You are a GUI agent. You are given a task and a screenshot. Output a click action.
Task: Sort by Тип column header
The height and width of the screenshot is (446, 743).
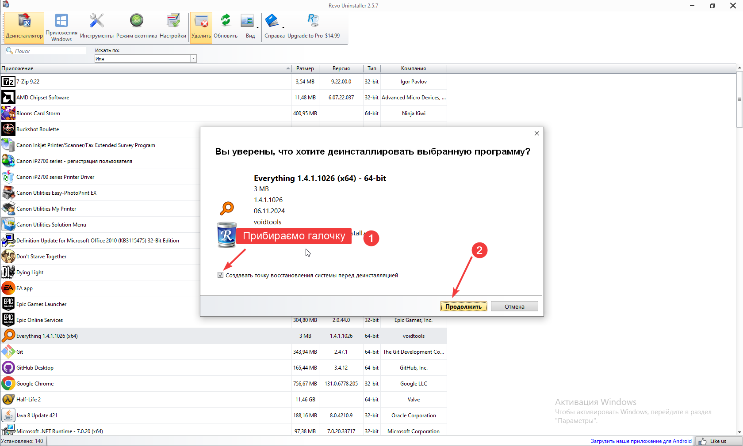pos(372,68)
